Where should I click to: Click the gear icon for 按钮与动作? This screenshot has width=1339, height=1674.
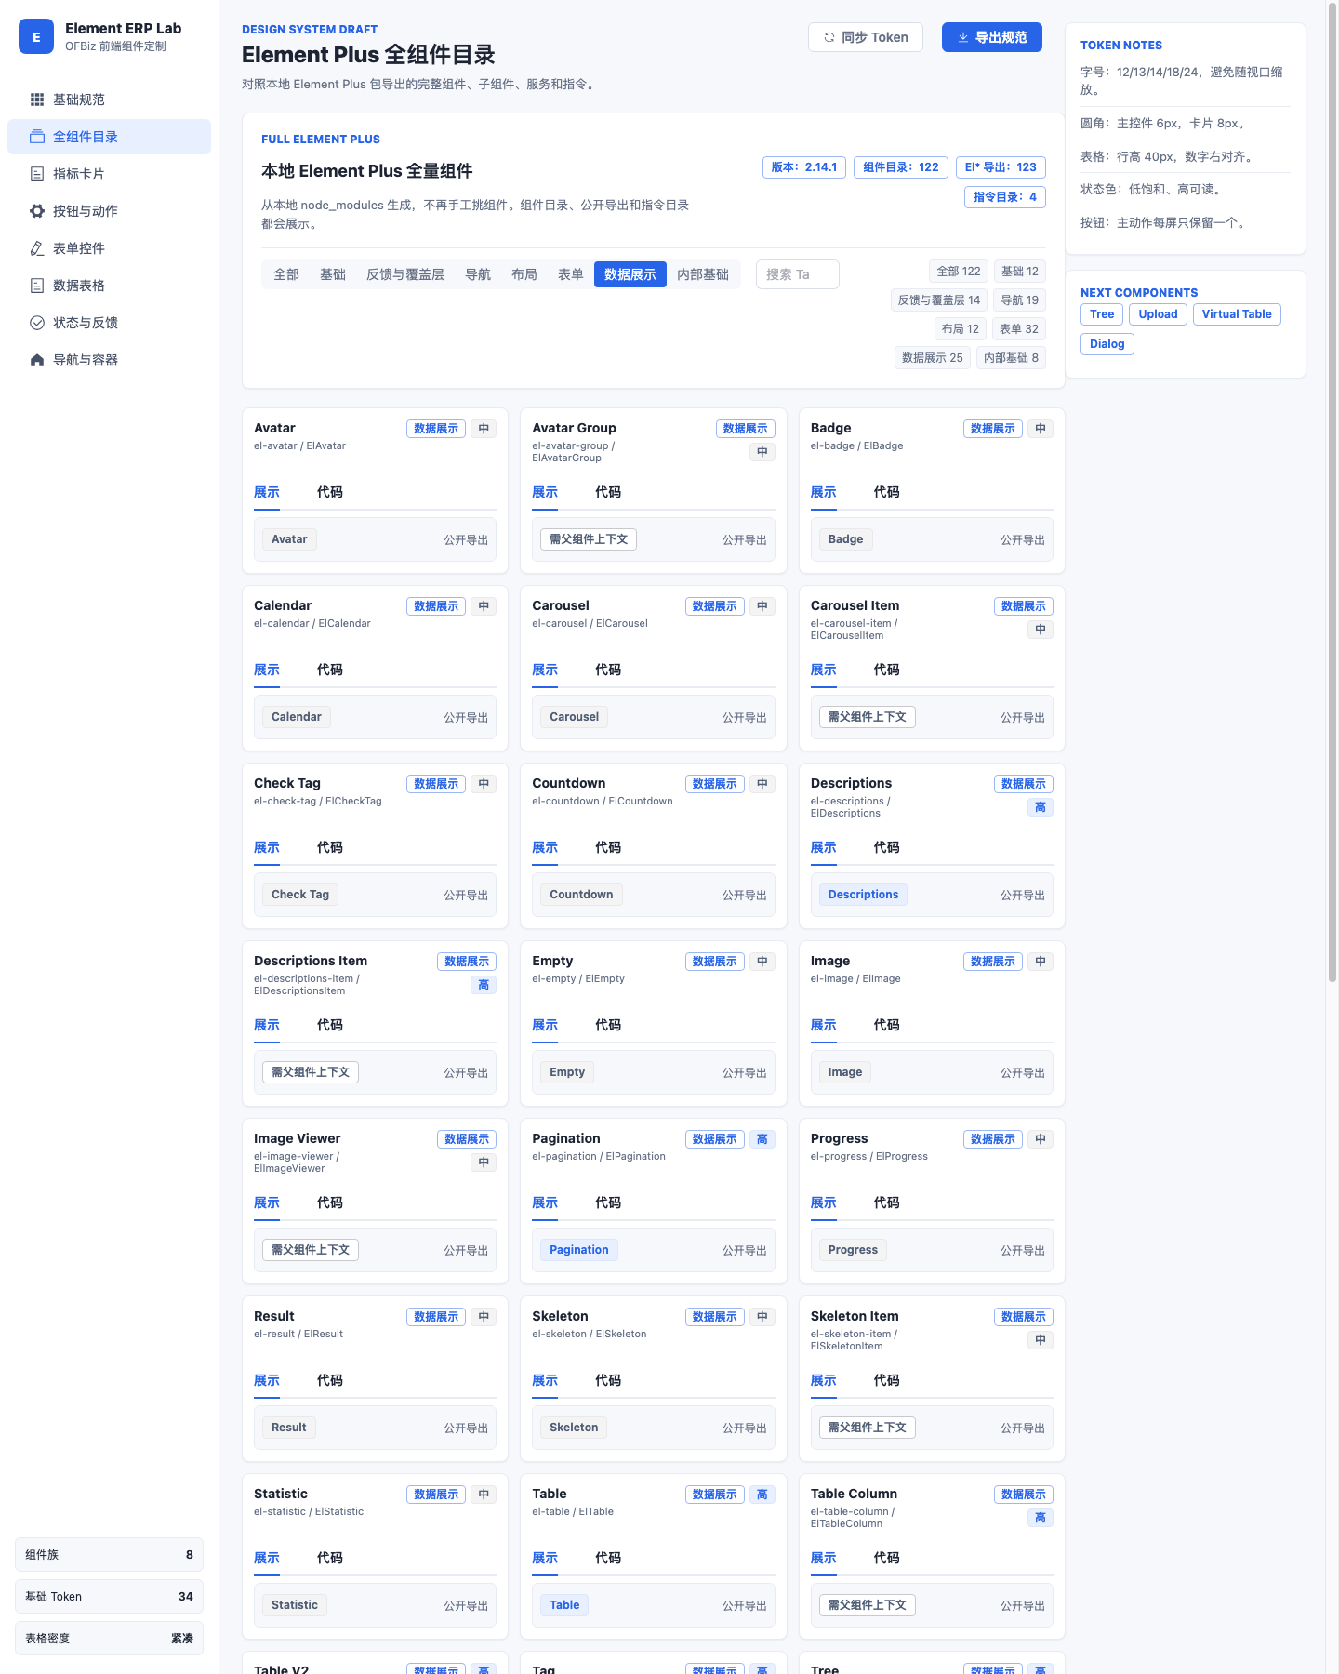point(37,211)
